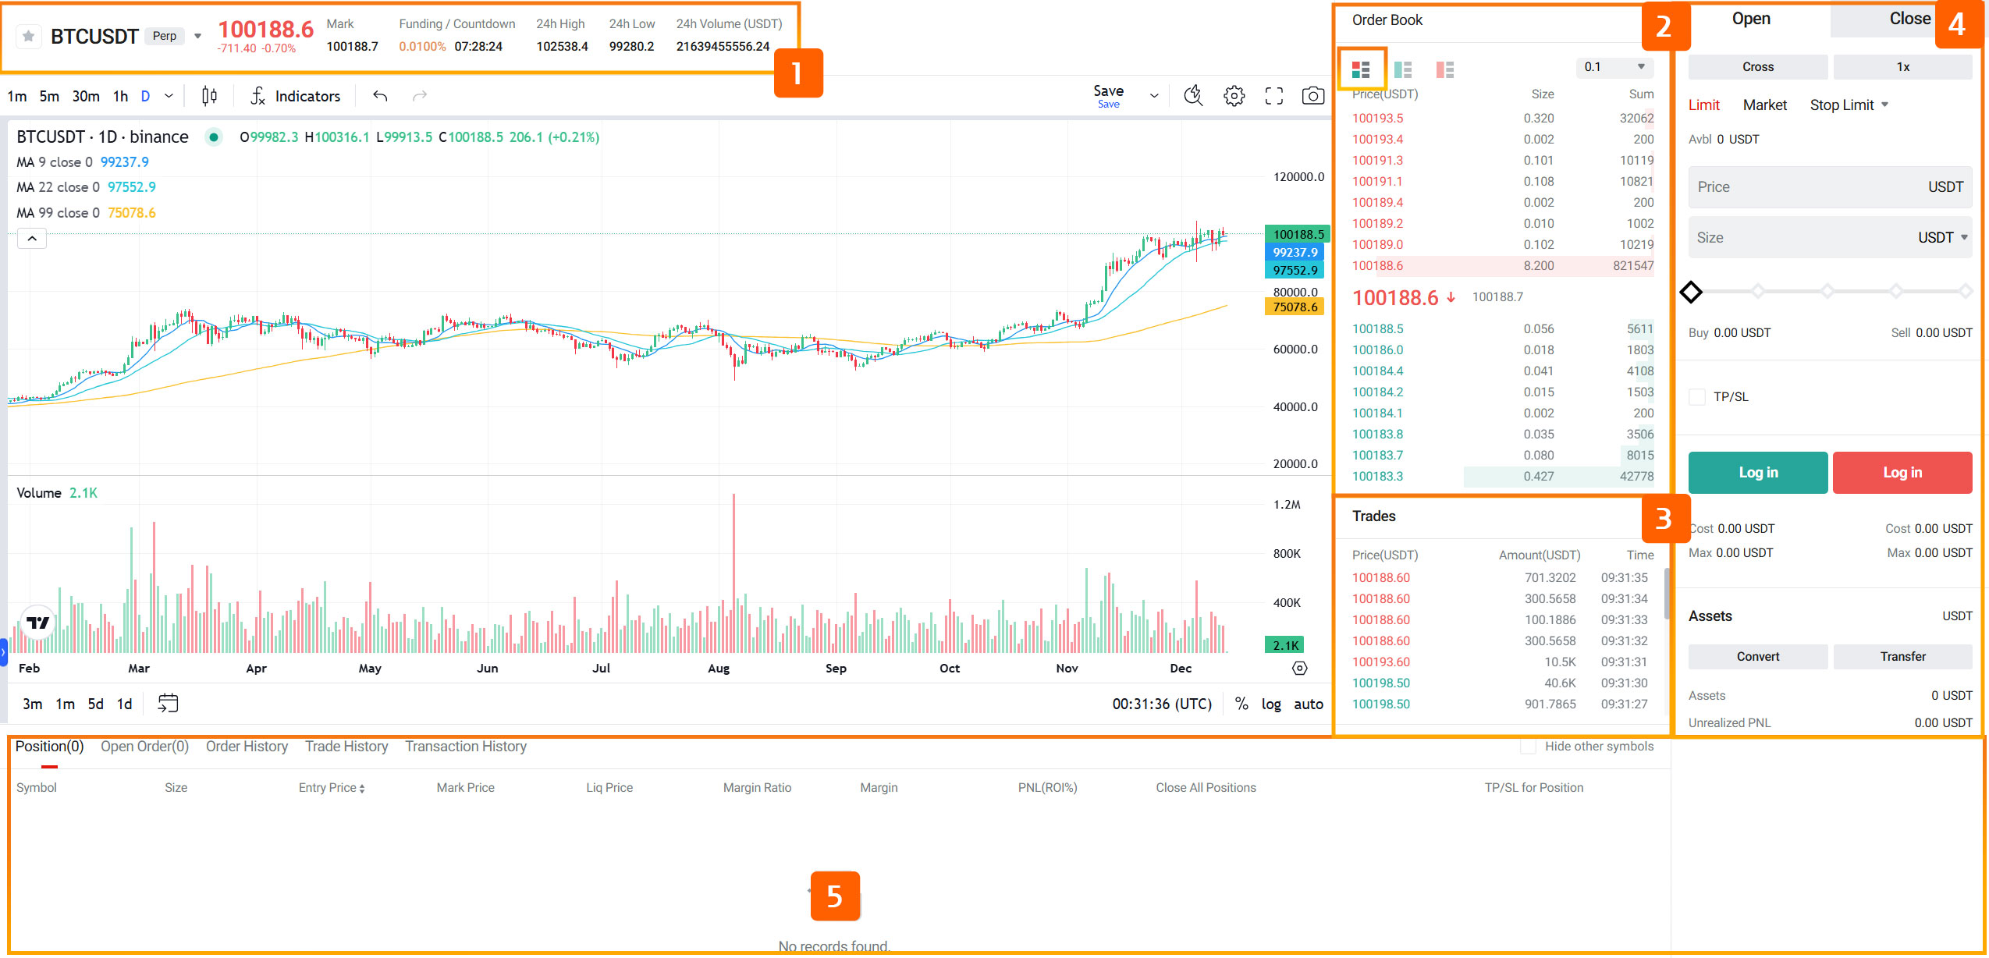Screen dimensions: 1989x958
Task: Click the order size slider handle
Action: tap(1691, 293)
